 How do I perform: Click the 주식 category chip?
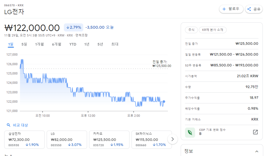191,30
